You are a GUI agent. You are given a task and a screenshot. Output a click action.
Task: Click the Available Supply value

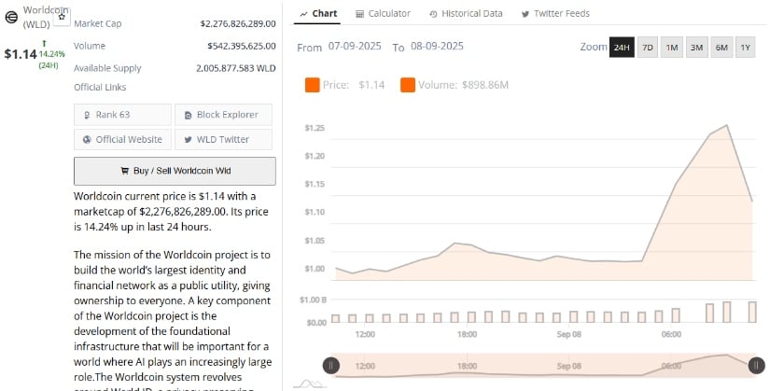click(x=236, y=68)
